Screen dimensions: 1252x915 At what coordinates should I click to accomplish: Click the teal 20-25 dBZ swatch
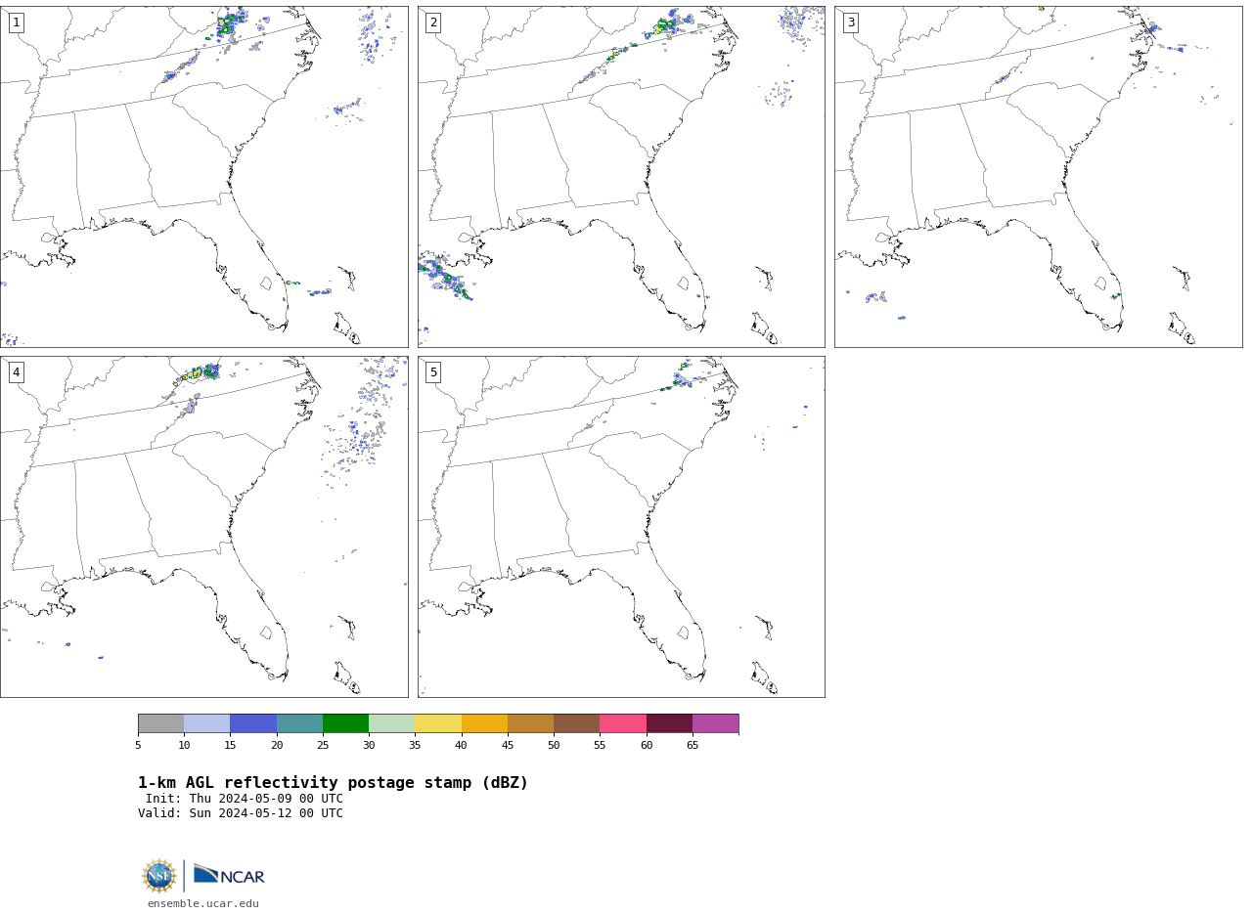tap(299, 723)
